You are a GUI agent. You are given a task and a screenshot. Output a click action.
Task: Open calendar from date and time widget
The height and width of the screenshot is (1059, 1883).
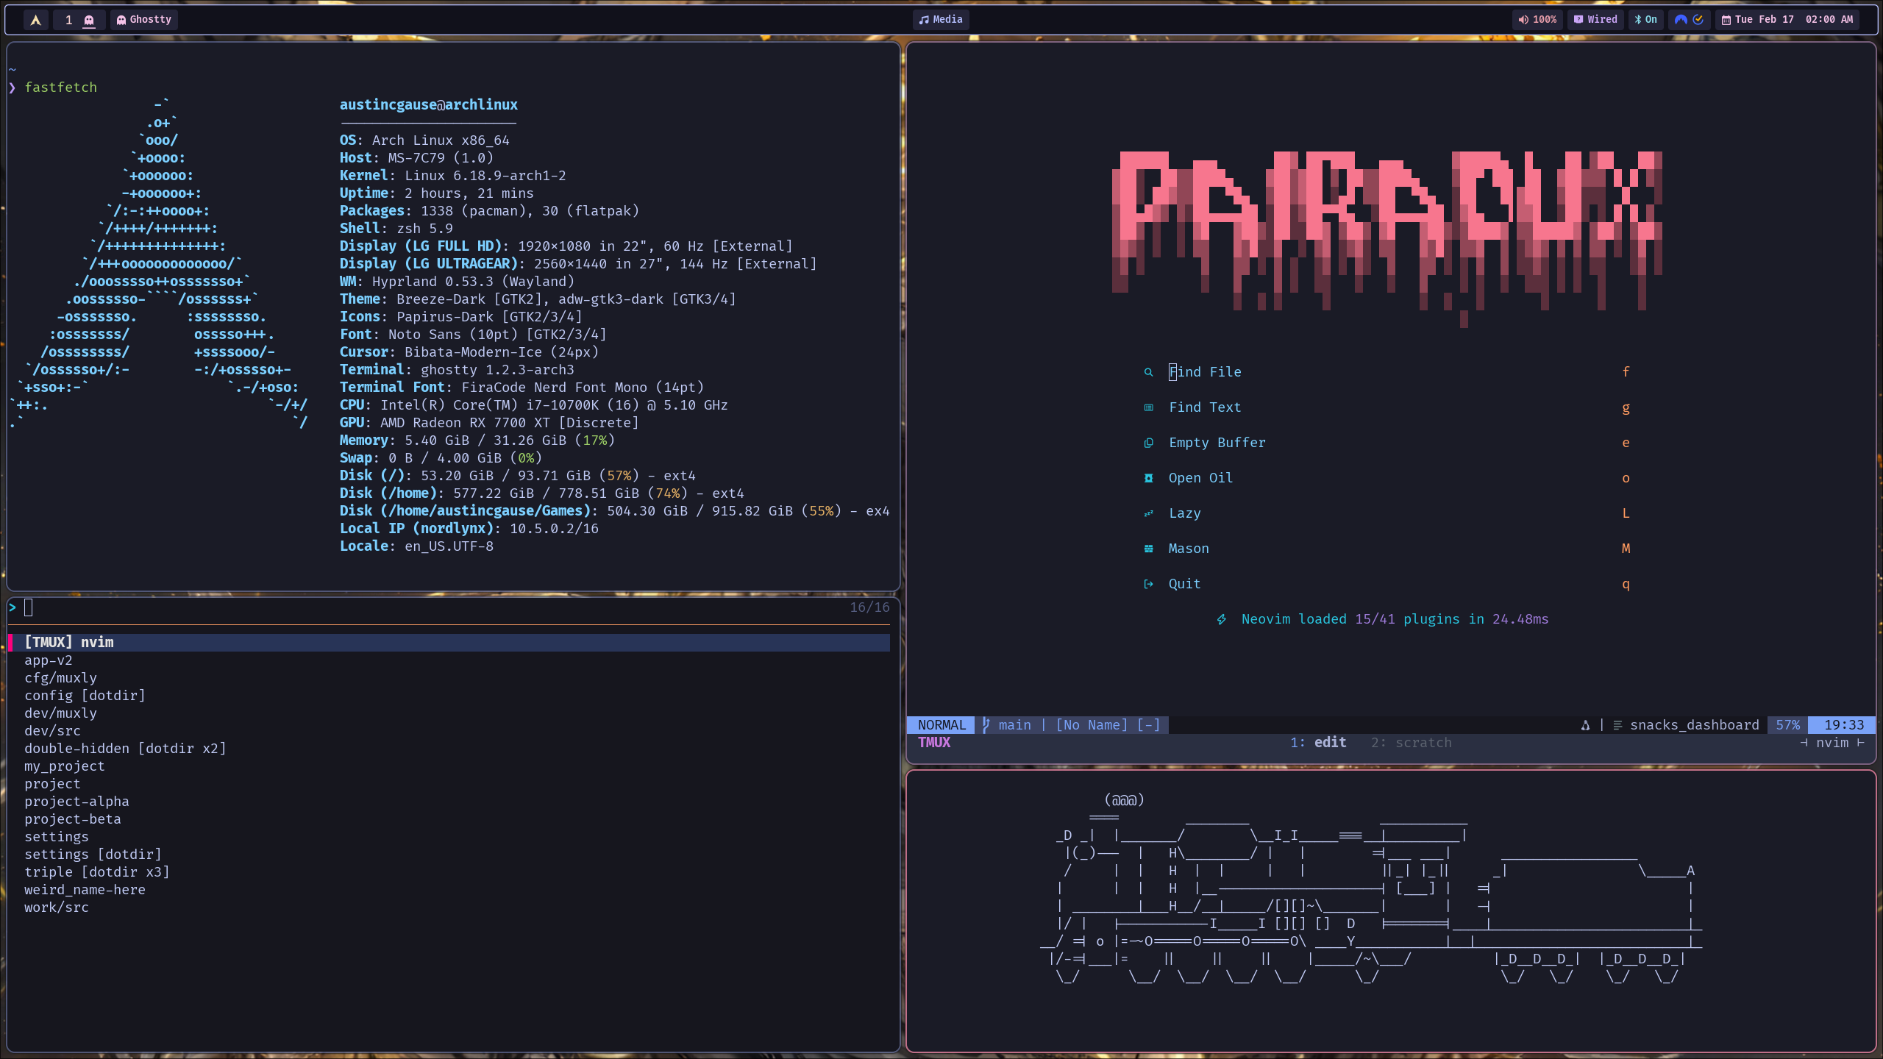tap(1787, 20)
